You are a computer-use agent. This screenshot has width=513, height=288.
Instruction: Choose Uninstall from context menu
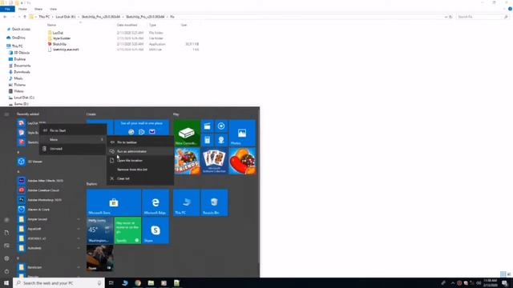point(73,149)
